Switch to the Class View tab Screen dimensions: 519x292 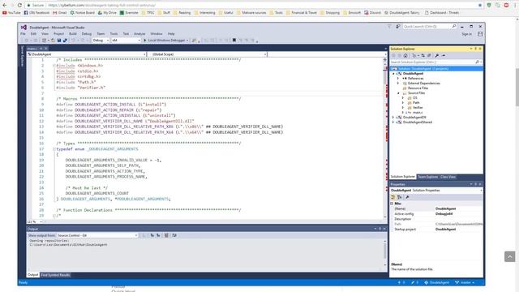point(448,177)
